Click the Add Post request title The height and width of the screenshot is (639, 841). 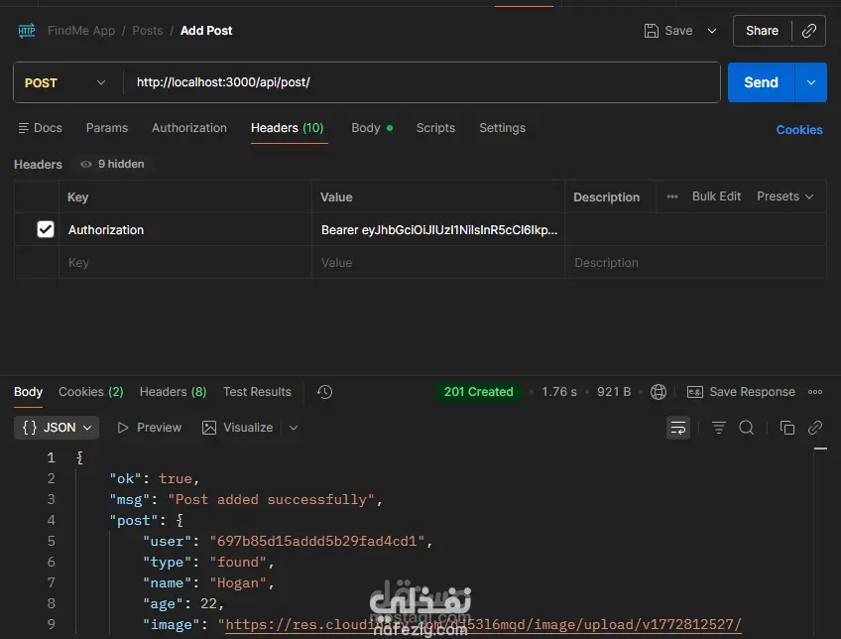(x=206, y=31)
